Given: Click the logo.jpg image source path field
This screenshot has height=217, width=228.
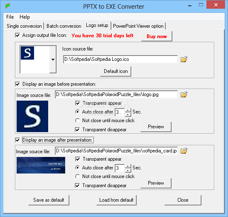Looking at the screenshot, I should (116, 94).
